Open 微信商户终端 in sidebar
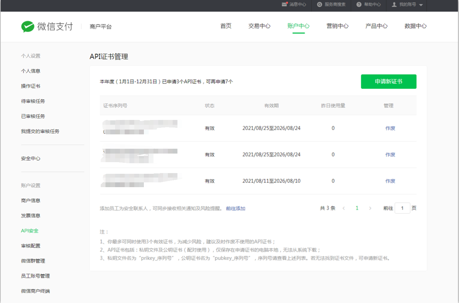 tap(35, 291)
